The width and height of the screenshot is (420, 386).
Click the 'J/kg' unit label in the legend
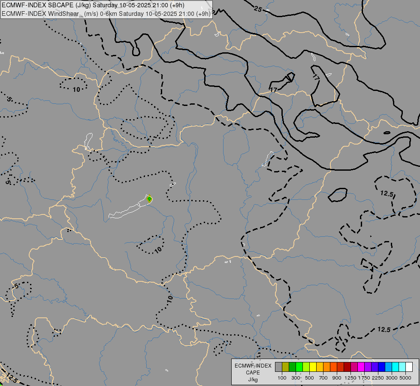tap(253, 380)
